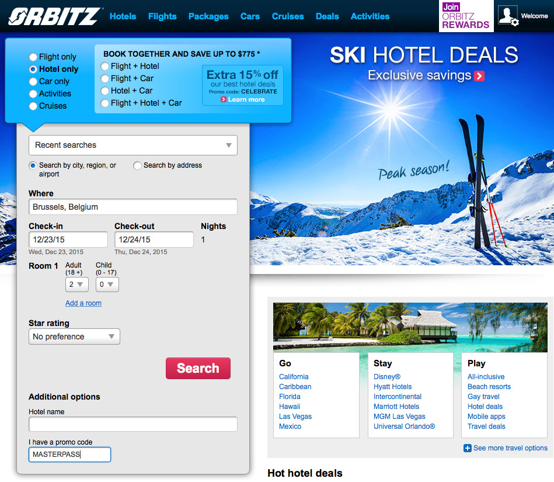Viewport: 554px width, 482px height.
Task: Open the Flights menu
Action: coord(162,16)
